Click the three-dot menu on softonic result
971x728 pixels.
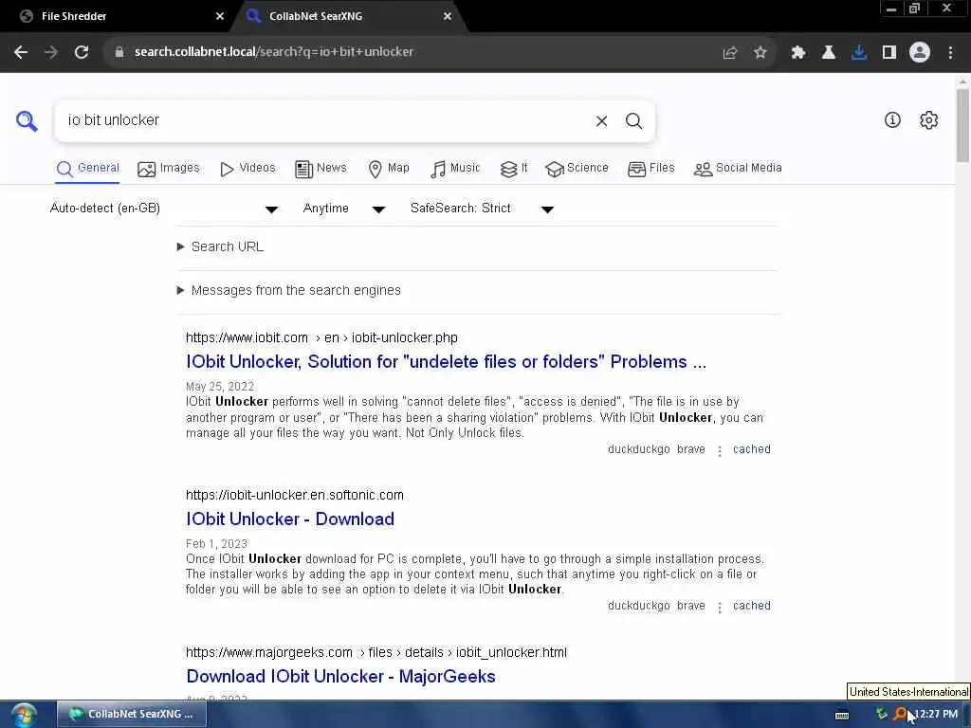720,608
